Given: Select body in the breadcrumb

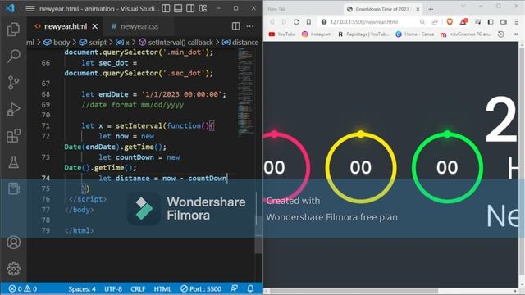Looking at the screenshot, I should (x=57, y=43).
